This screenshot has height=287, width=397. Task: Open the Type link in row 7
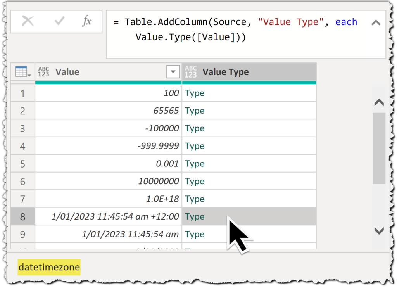coord(195,199)
